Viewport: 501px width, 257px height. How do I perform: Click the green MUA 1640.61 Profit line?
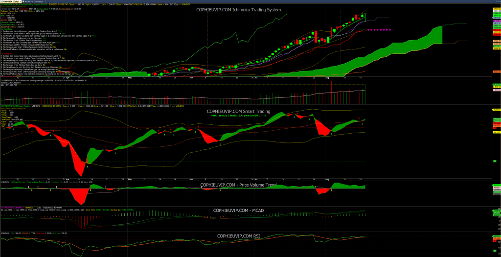pos(239,117)
